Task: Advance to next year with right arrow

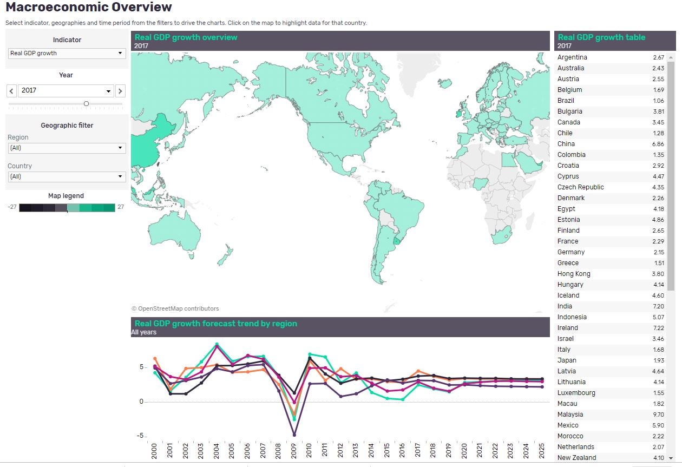Action: [121, 91]
